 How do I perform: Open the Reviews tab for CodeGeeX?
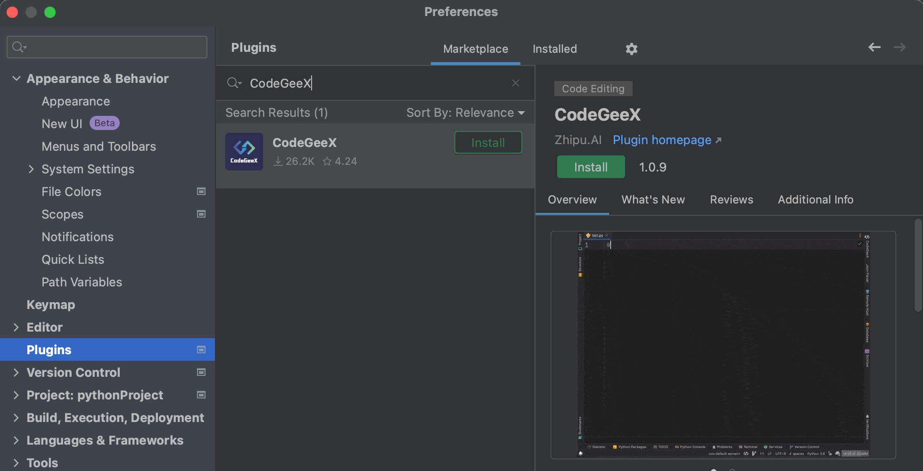pyautogui.click(x=731, y=200)
